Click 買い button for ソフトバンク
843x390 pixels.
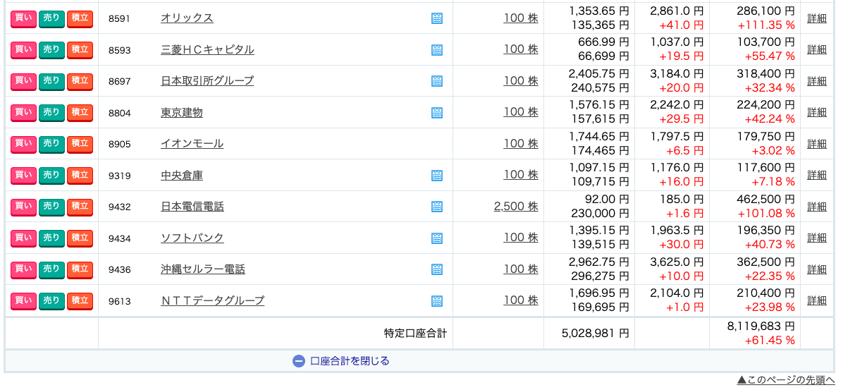[24, 238]
